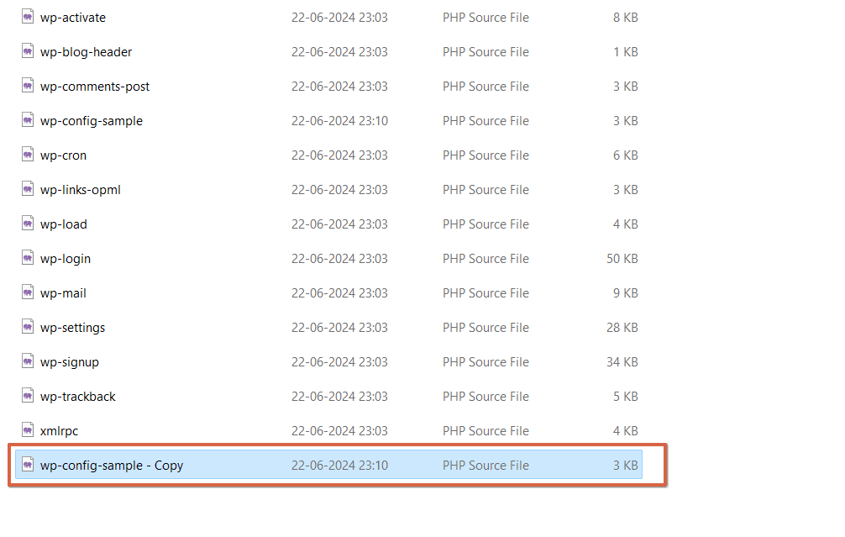Click the 5 KB size of wp-trackback
This screenshot has width=845, height=537.
pos(625,397)
